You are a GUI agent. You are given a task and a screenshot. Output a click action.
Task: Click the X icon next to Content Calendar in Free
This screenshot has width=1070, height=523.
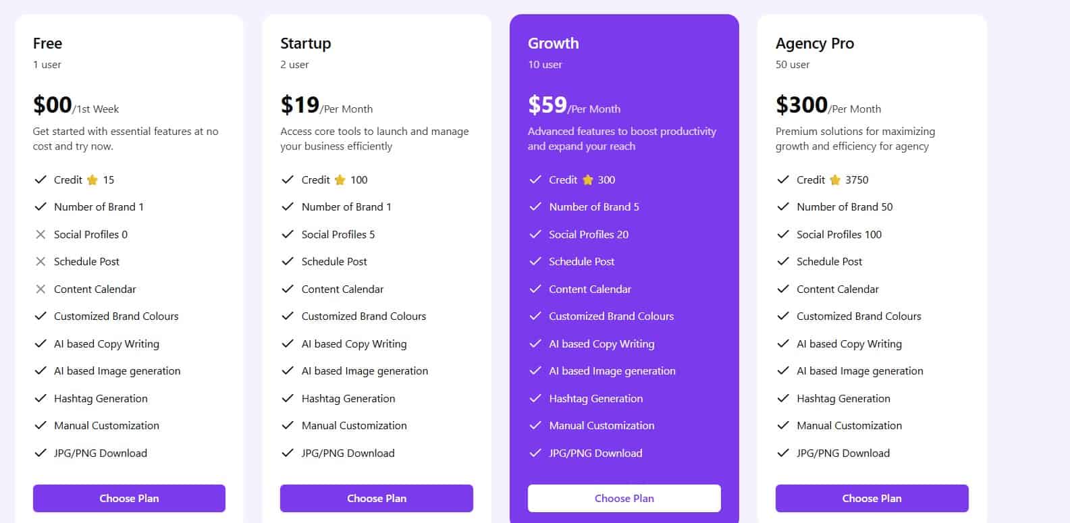pos(39,289)
